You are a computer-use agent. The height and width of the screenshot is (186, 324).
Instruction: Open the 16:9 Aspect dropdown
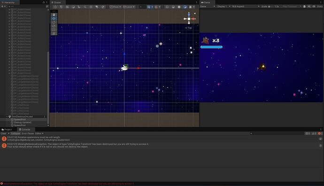(x=245, y=7)
